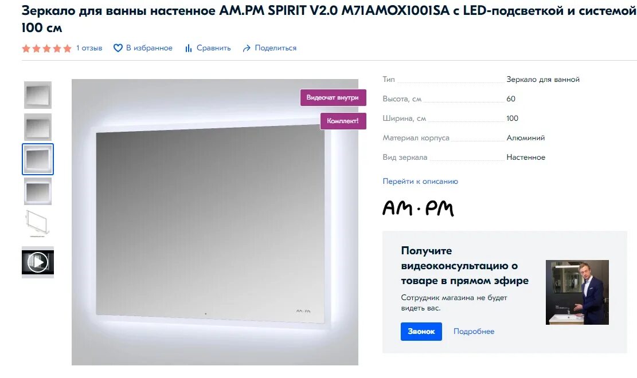The width and height of the screenshot is (637, 378).
Task: Click the 'Сравнить' compare link
Action: point(214,48)
